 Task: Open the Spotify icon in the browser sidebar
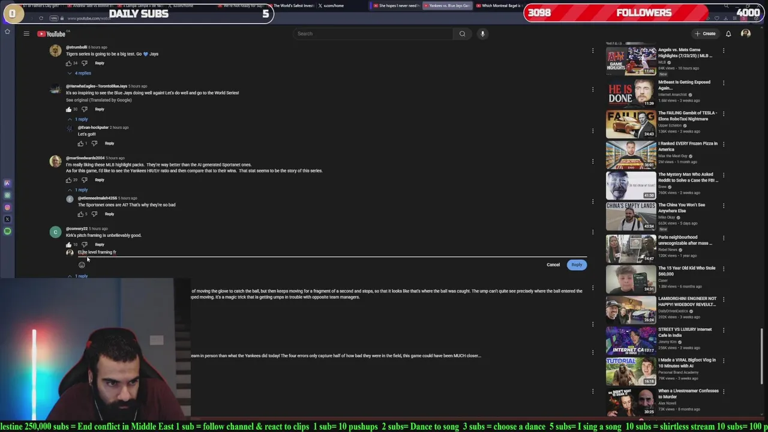click(7, 231)
